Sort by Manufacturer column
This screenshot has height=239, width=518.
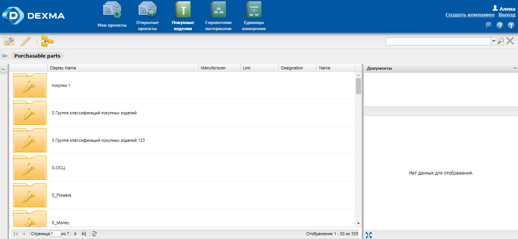tap(220, 68)
